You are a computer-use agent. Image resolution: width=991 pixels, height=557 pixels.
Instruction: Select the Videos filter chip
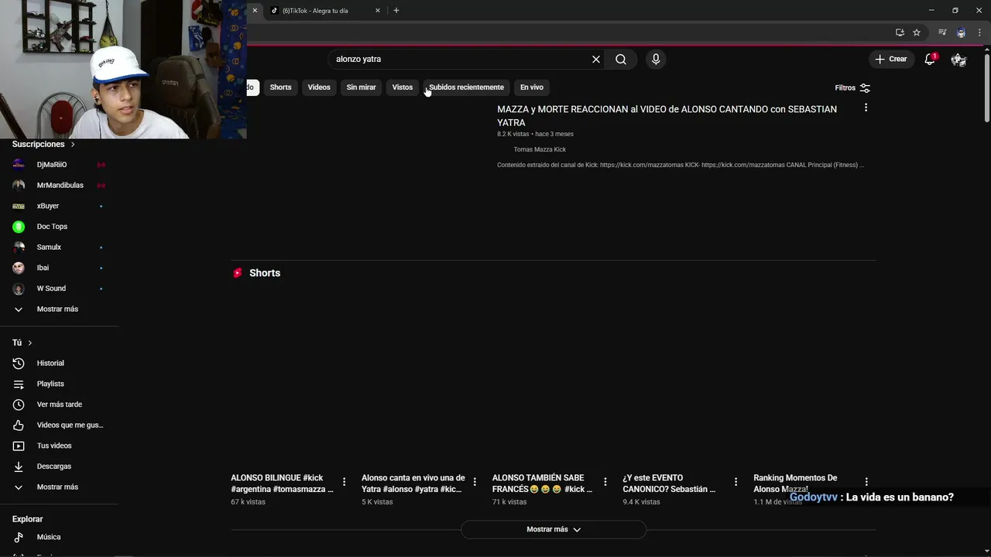[319, 87]
